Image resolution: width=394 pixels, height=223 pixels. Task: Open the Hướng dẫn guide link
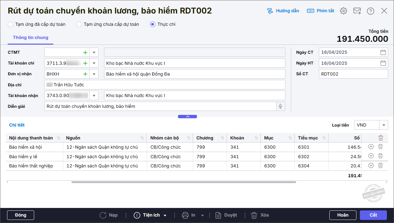[x=283, y=11]
